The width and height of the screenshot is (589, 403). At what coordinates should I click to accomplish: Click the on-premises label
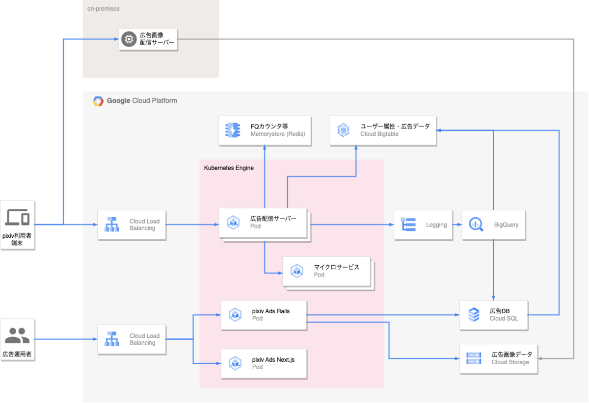tap(103, 9)
